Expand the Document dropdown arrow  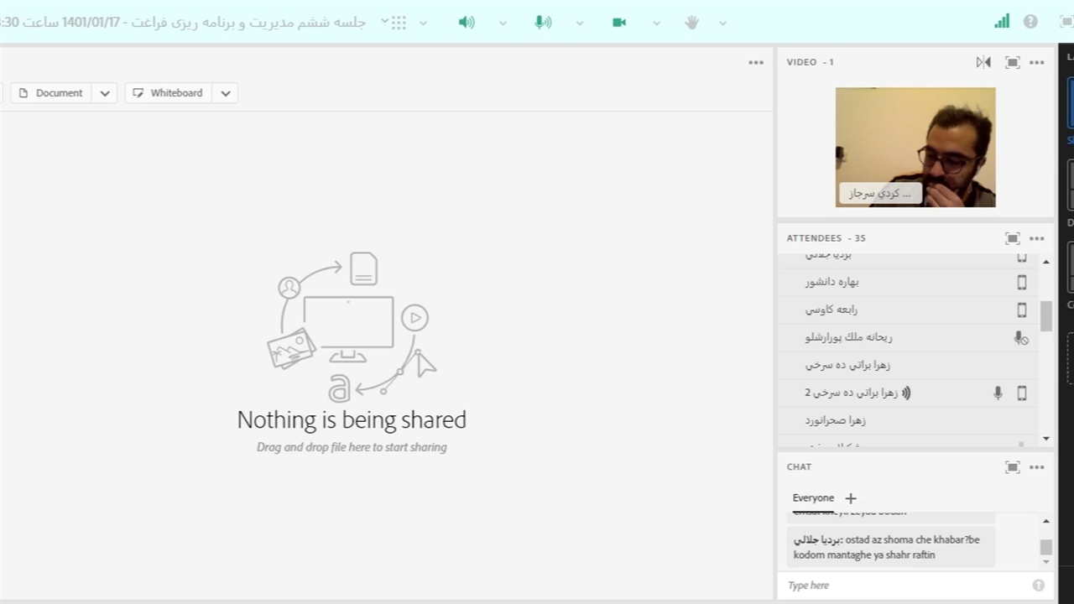(105, 93)
